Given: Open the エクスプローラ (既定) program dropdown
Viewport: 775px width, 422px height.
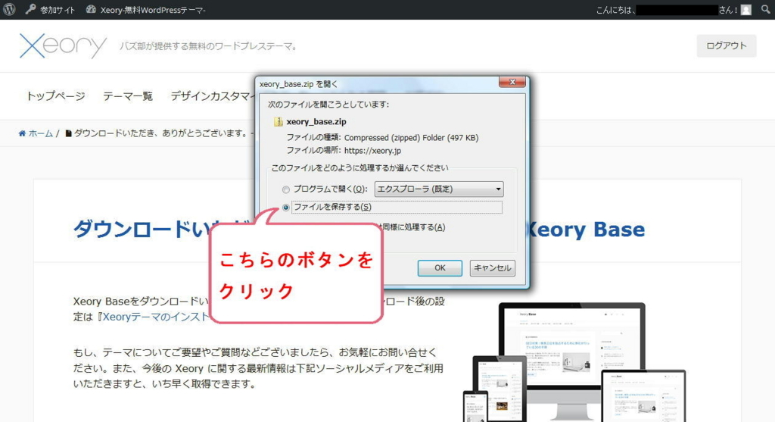Looking at the screenshot, I should [x=439, y=189].
